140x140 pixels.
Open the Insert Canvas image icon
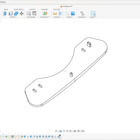[73, 14]
